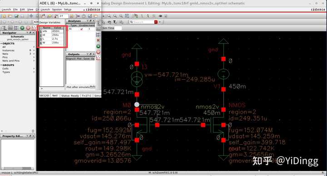Click the Plot outputs waveform icon in ADE side toolbar

[98, 58]
